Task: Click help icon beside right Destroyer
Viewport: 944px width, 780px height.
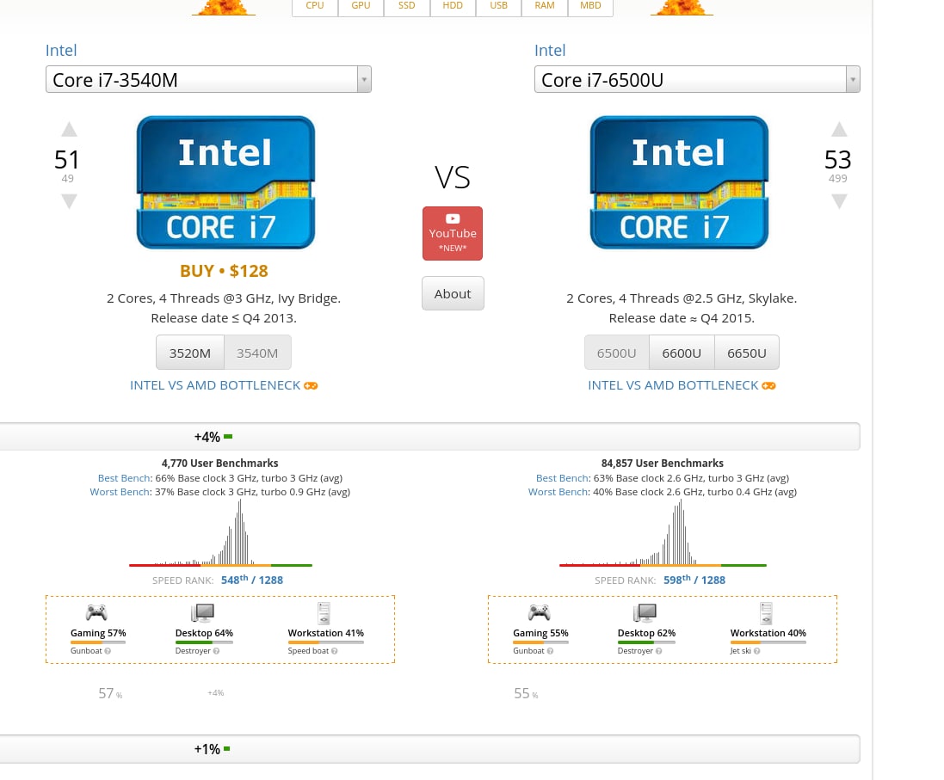Action: click(658, 651)
